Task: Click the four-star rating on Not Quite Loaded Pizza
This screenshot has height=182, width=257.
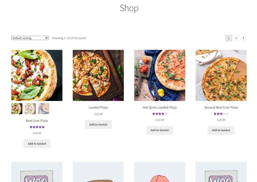Action: (159, 113)
